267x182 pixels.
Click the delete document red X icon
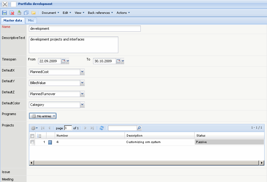click(x=12, y=13)
